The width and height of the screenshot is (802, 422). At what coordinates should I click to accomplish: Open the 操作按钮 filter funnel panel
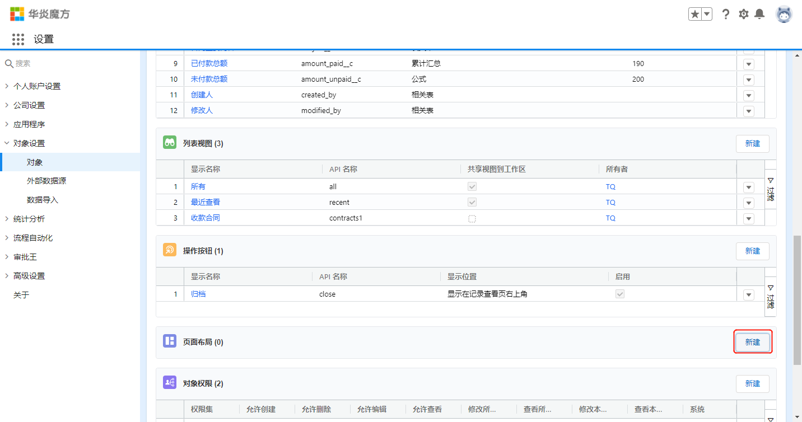771,297
